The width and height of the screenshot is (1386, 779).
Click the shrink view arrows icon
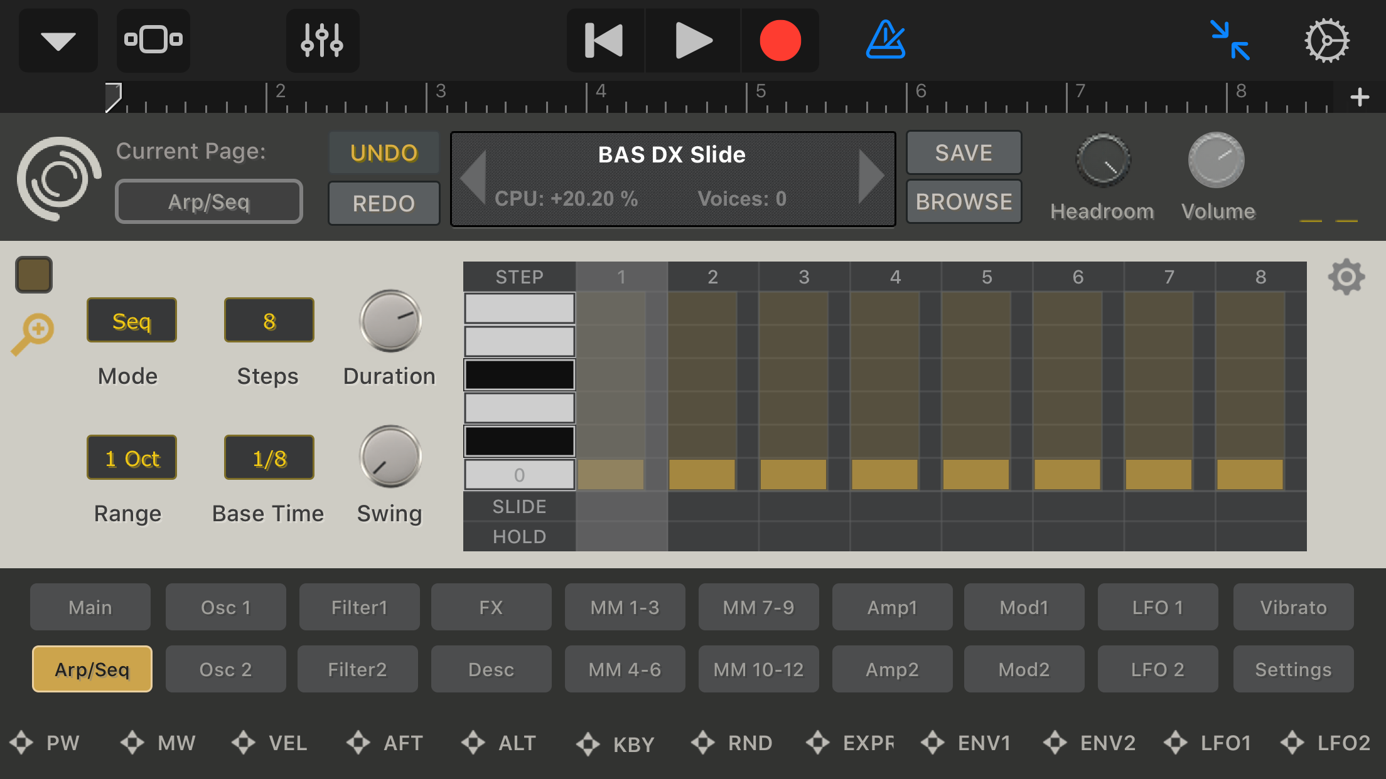[x=1230, y=41]
